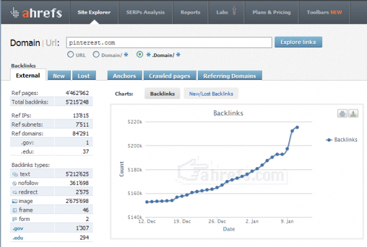Open Toolbars NEW page
This screenshot has height=247, width=367.
coord(324,12)
